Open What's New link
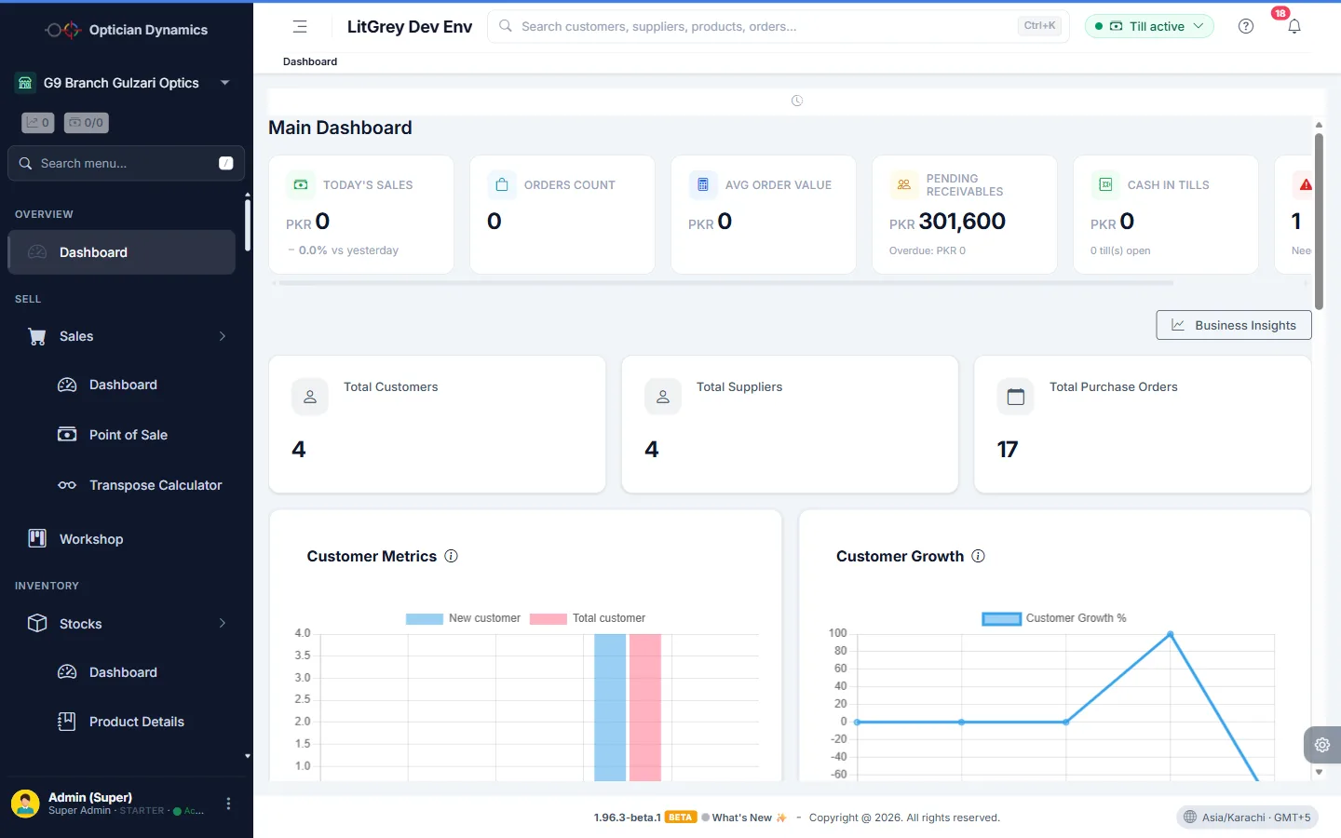The image size is (1341, 838). tap(744, 818)
